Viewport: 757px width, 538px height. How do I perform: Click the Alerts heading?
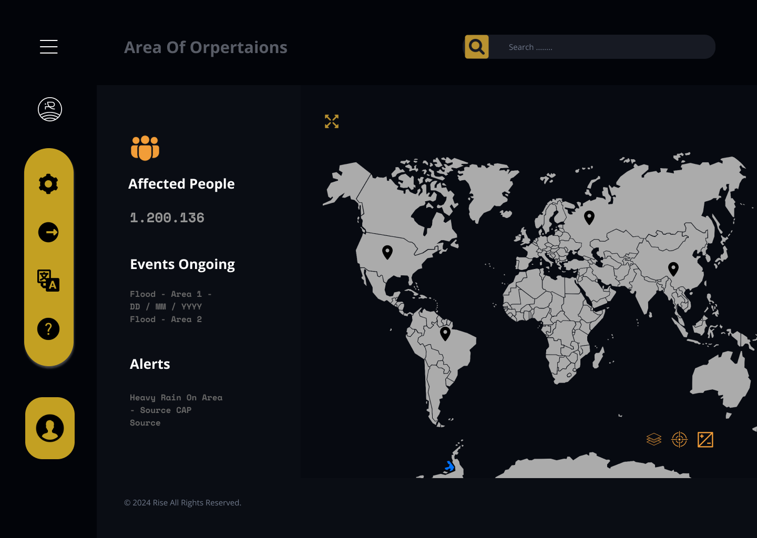(x=150, y=364)
